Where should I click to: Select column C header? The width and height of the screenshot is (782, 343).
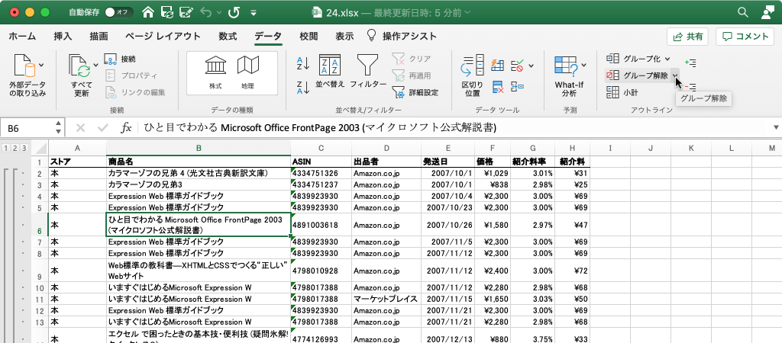pyautogui.click(x=322, y=148)
